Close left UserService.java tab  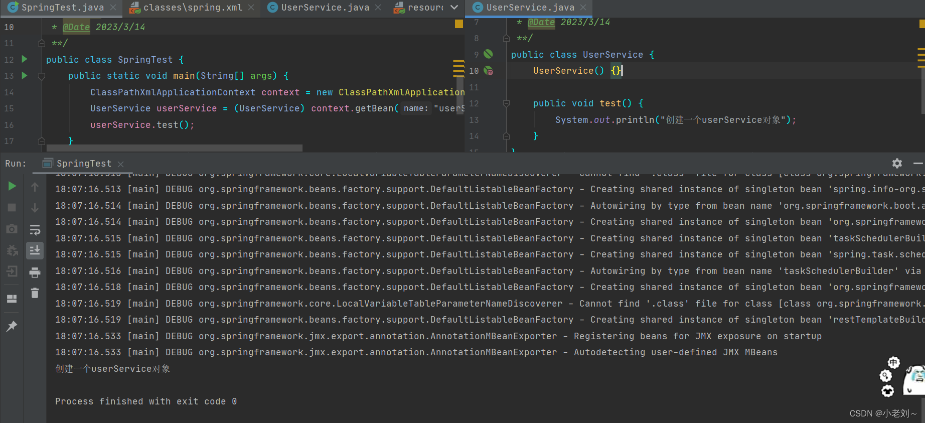378,8
